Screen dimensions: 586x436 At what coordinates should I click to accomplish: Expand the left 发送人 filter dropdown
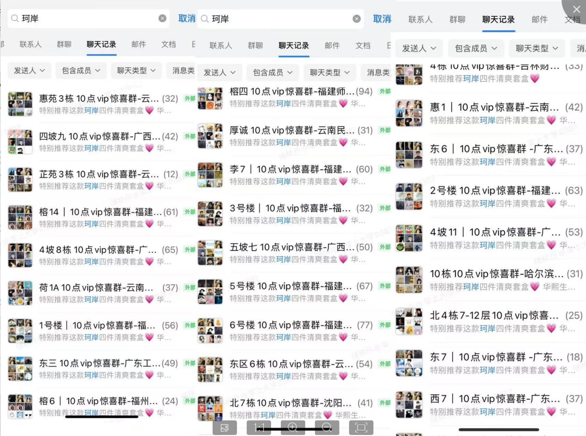[x=29, y=71]
